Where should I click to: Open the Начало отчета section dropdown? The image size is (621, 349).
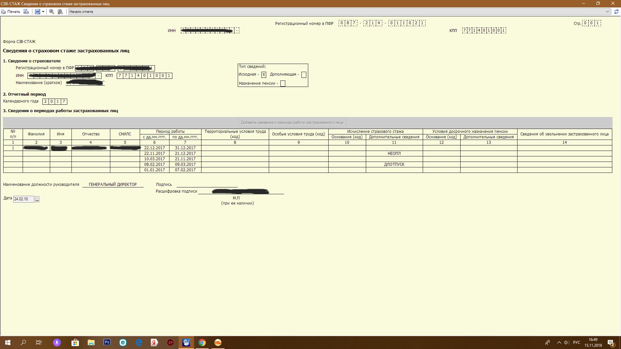tap(607, 12)
